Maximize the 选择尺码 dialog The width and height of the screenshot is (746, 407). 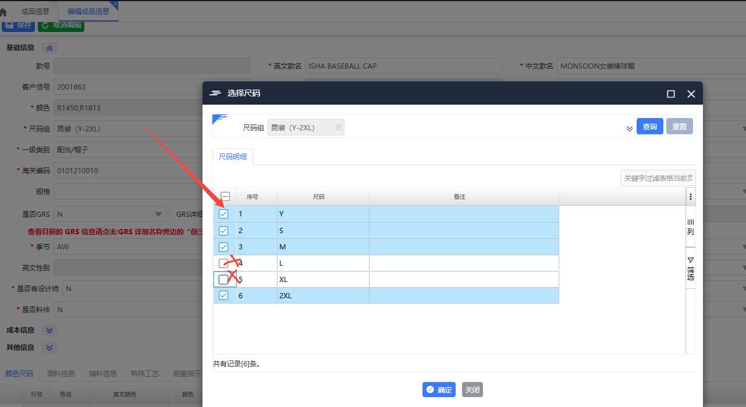(671, 94)
